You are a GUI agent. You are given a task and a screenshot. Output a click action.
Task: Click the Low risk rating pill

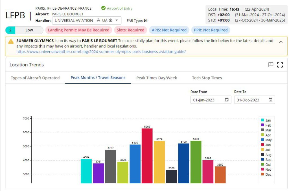29,30
